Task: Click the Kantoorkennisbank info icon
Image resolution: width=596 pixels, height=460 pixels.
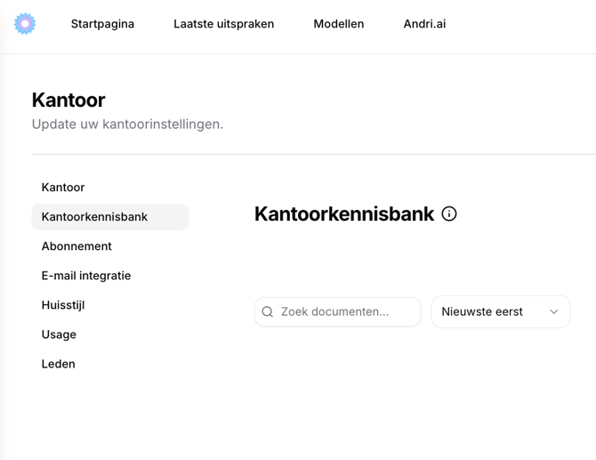Action: 449,214
